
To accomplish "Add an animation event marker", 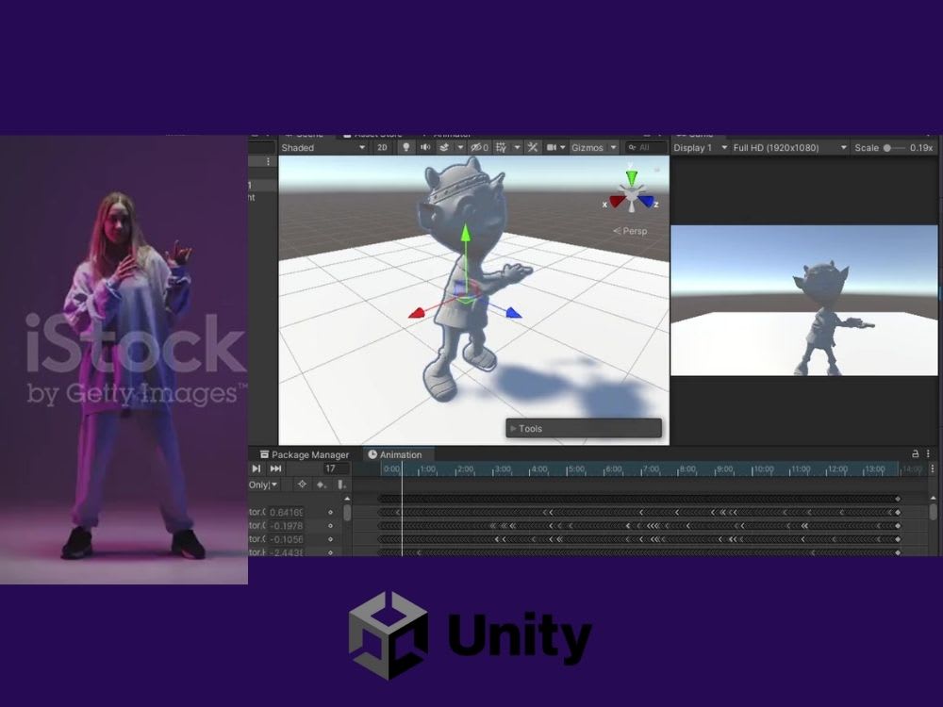I will [x=340, y=485].
